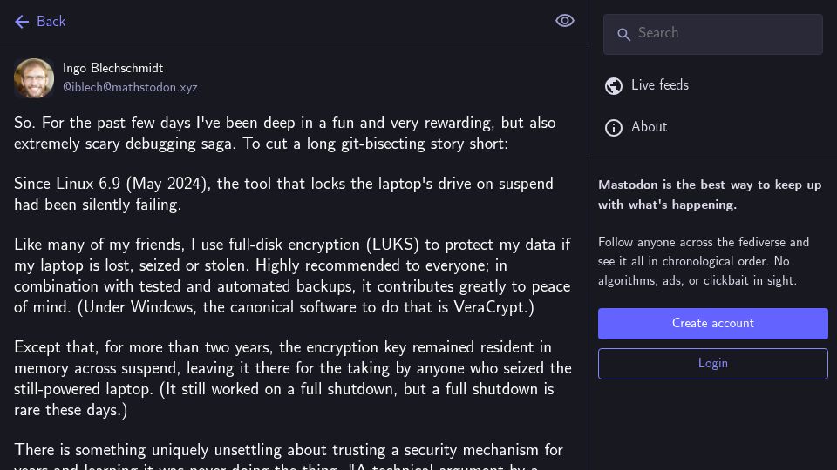
Task: Open the About page
Action: 649,127
